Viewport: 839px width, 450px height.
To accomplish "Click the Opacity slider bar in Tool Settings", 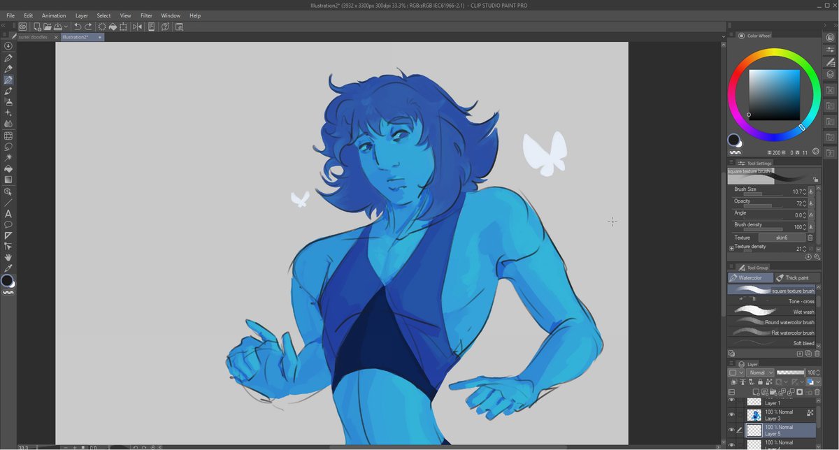I will (763, 206).
